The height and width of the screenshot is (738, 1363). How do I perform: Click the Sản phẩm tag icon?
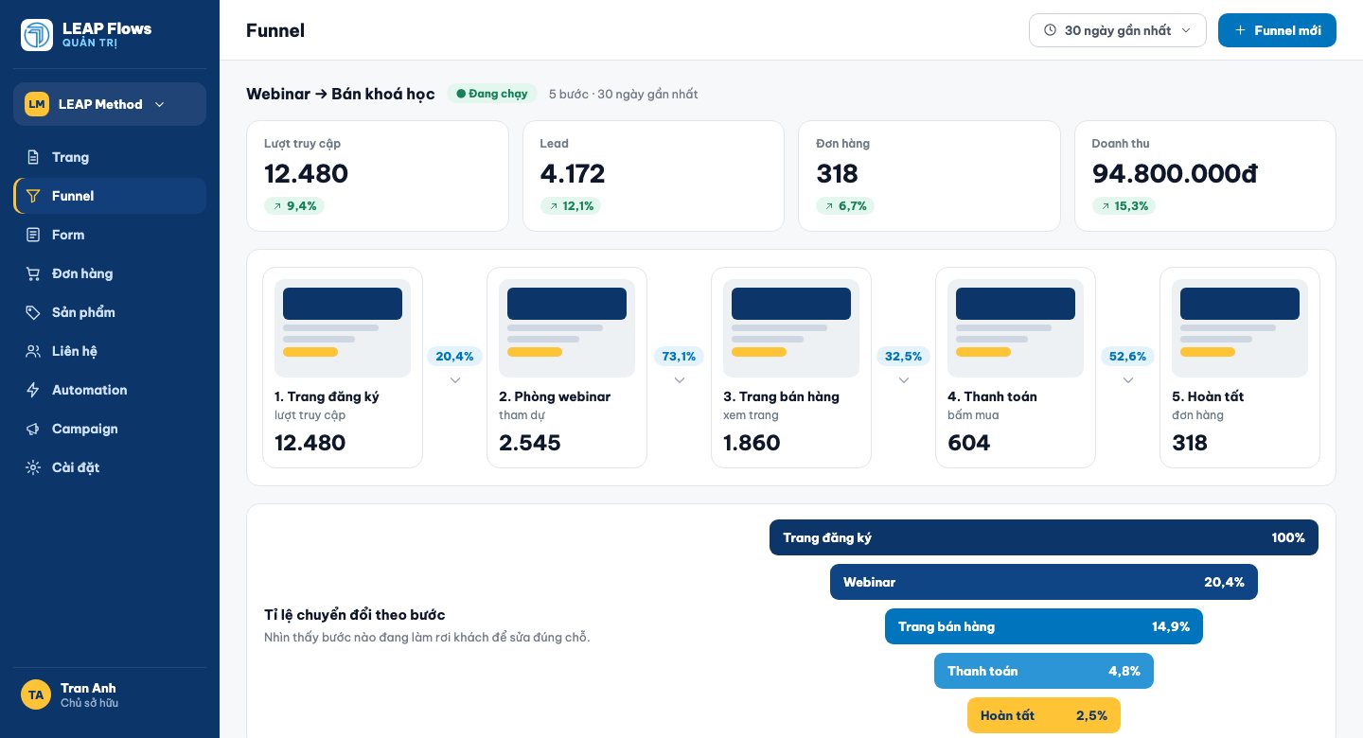pos(33,312)
